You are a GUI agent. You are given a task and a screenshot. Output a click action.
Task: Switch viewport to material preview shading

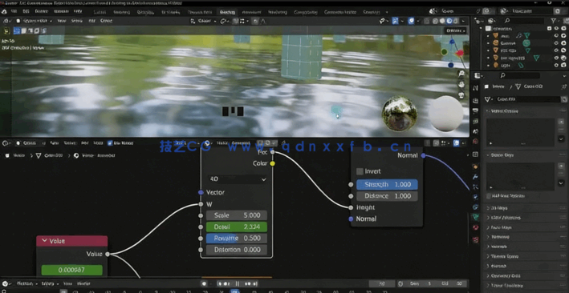point(449,21)
